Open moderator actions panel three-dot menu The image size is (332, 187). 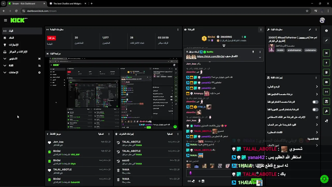tap(178, 134)
